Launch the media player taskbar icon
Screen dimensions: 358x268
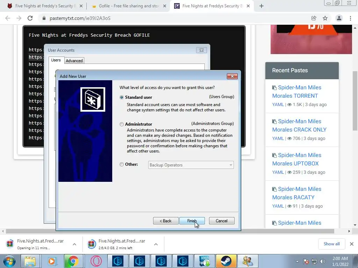52,261
